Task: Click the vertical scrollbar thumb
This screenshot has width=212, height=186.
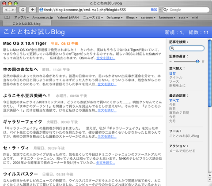Action: [x=210, y=73]
